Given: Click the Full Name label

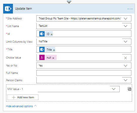Looking at the screenshot, I should click(x=12, y=73).
